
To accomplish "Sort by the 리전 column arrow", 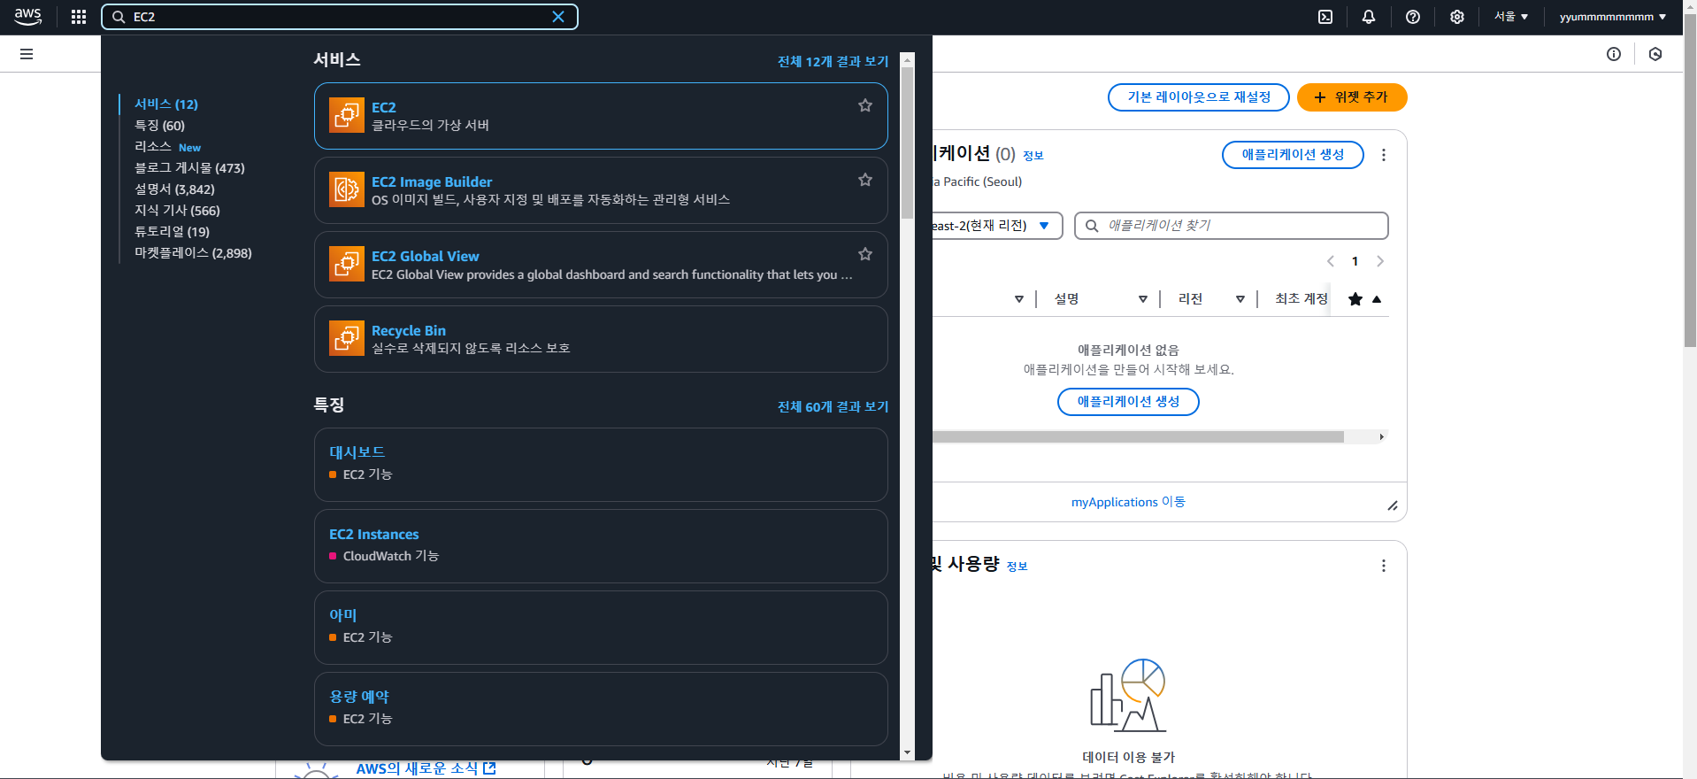I will pos(1240,299).
